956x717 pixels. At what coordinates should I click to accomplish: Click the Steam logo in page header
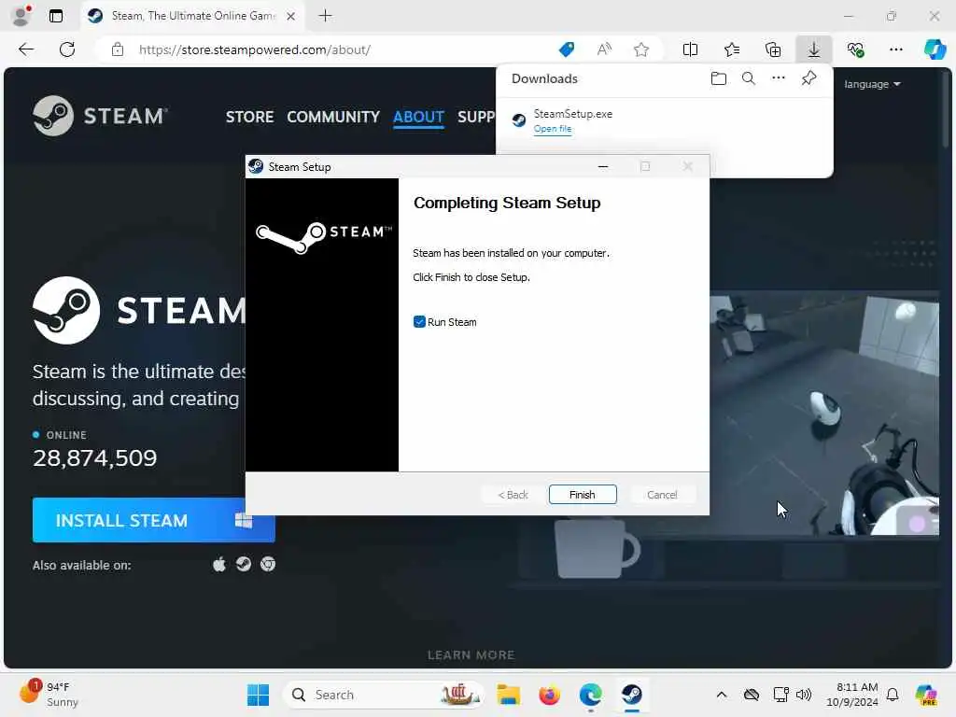100,116
